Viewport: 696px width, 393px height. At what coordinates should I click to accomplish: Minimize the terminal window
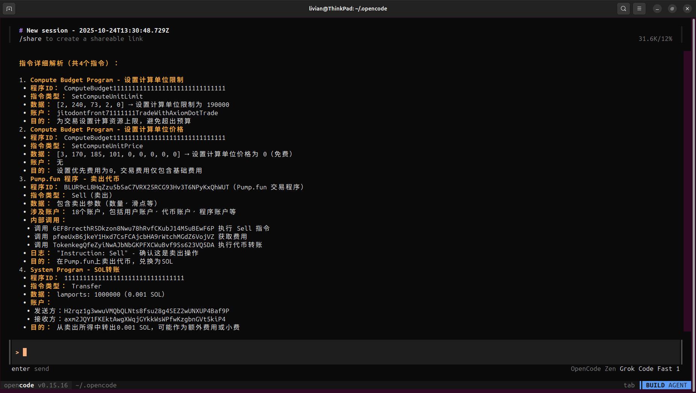tap(657, 9)
